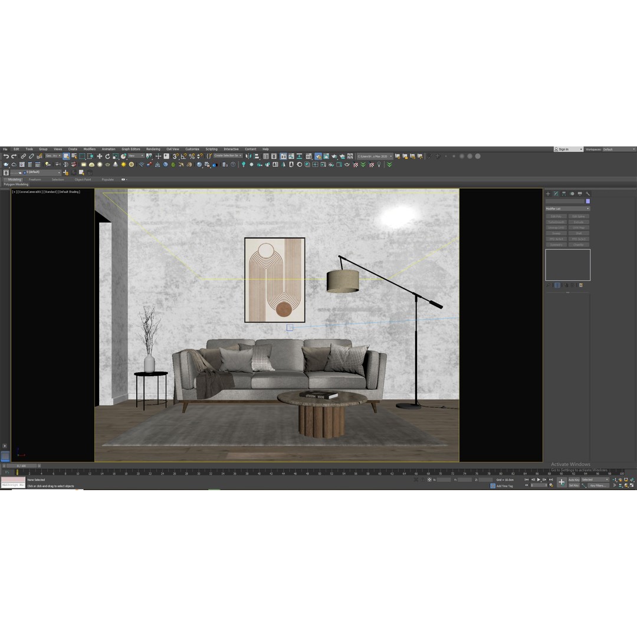Toggle the 3D Snaps icon
Image resolution: width=637 pixels, height=637 pixels.
click(176, 156)
